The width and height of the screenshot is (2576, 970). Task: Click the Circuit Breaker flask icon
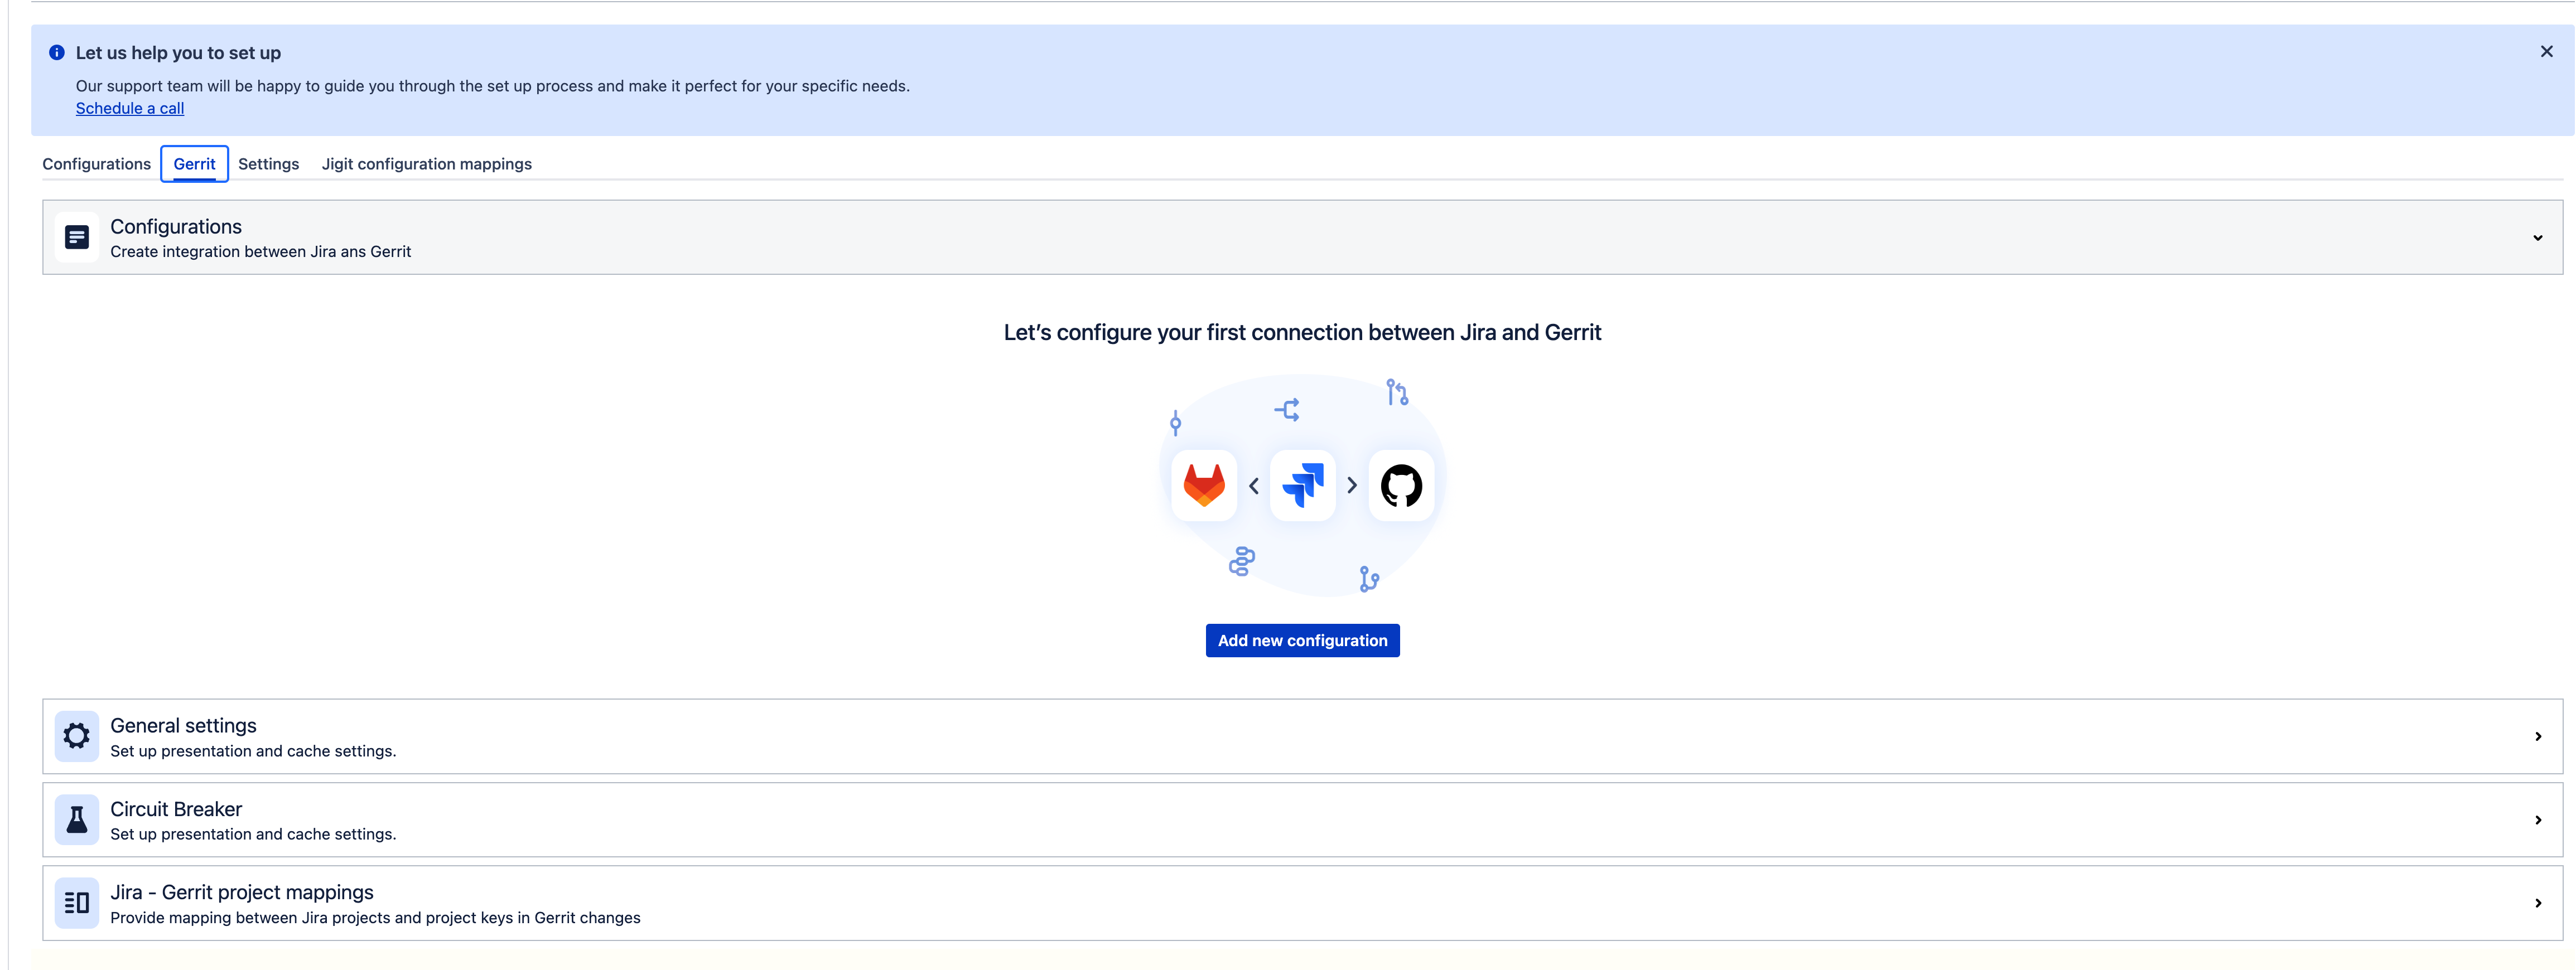point(77,820)
